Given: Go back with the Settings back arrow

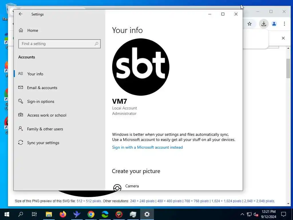Looking at the screenshot, I should click(x=21, y=14).
